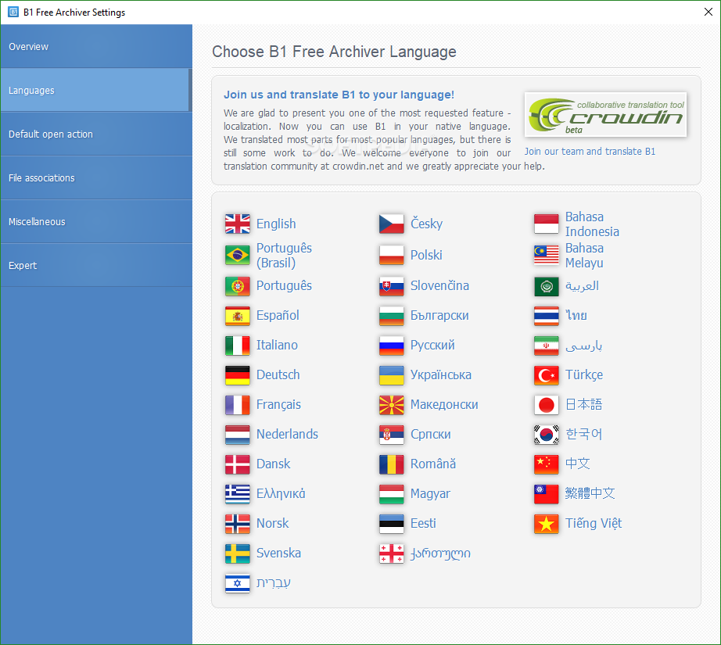The width and height of the screenshot is (721, 645).
Task: Click the B1 Free Archiver title bar icon
Action: 13,12
